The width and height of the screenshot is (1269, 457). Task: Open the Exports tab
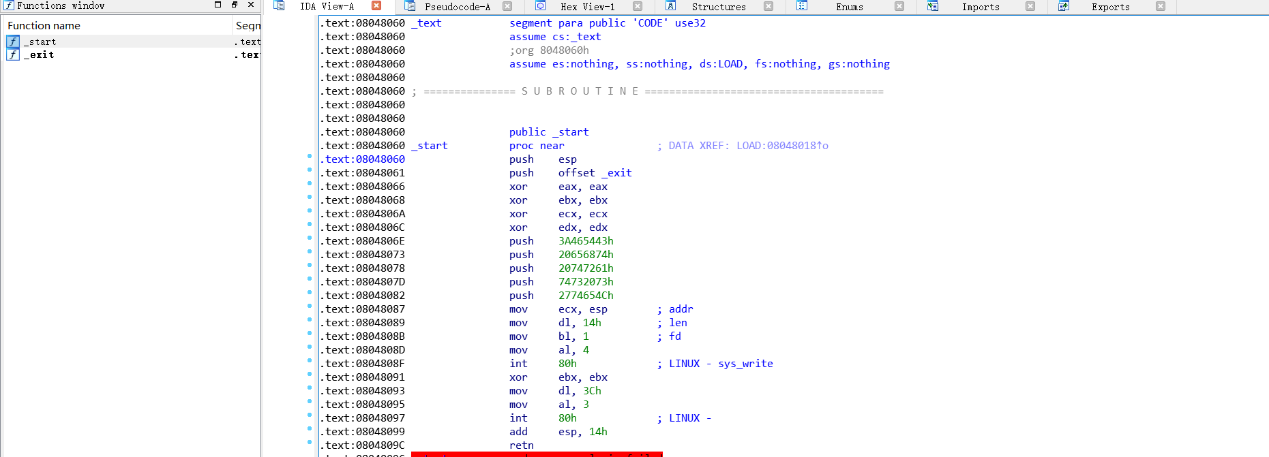(1111, 7)
